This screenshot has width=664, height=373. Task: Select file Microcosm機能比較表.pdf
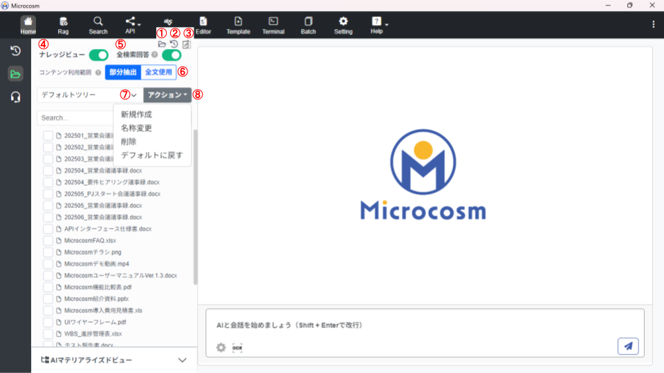point(98,287)
